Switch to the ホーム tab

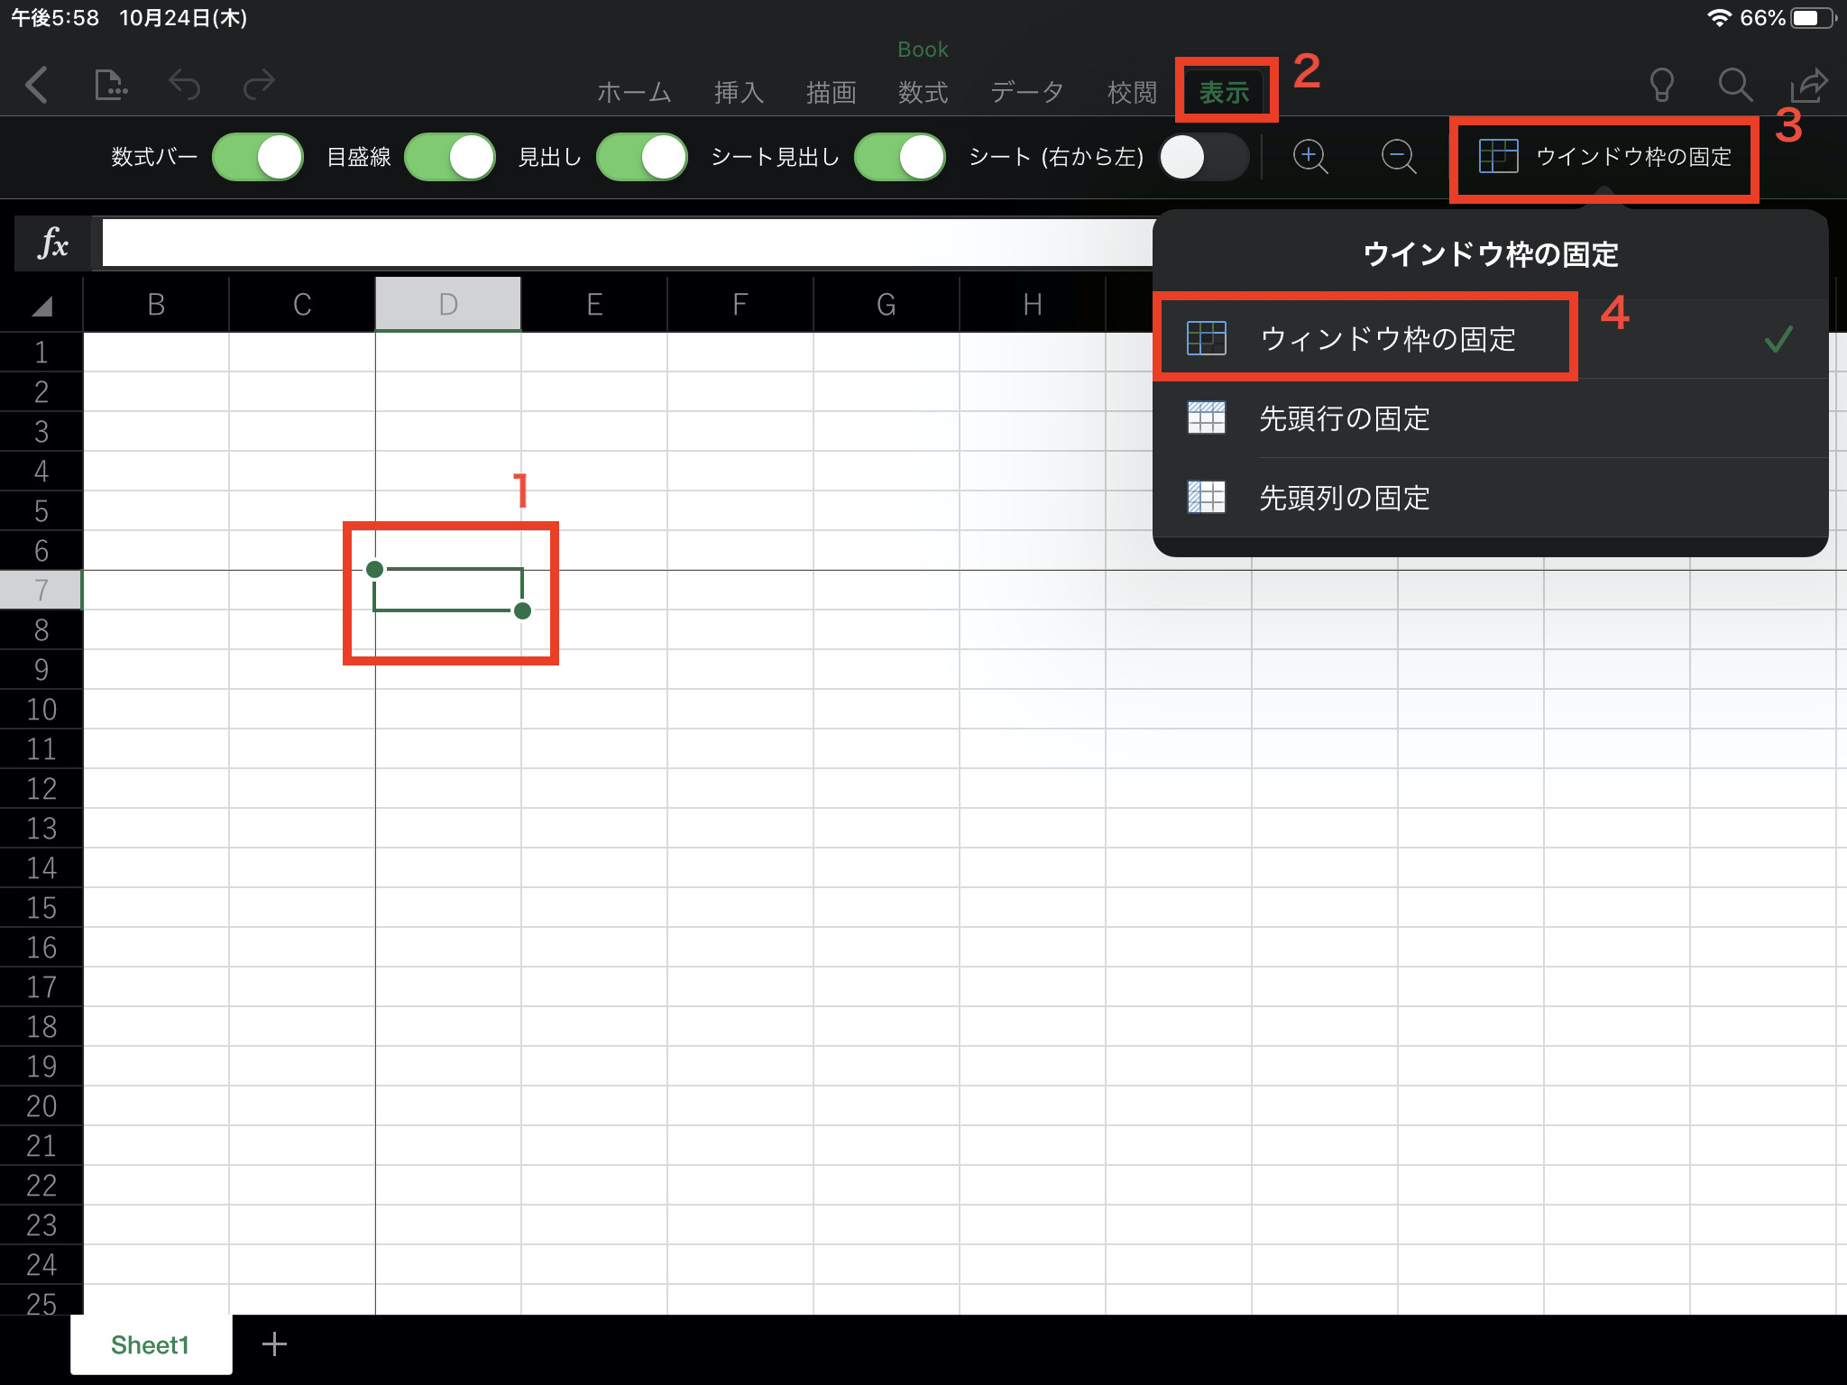point(634,92)
